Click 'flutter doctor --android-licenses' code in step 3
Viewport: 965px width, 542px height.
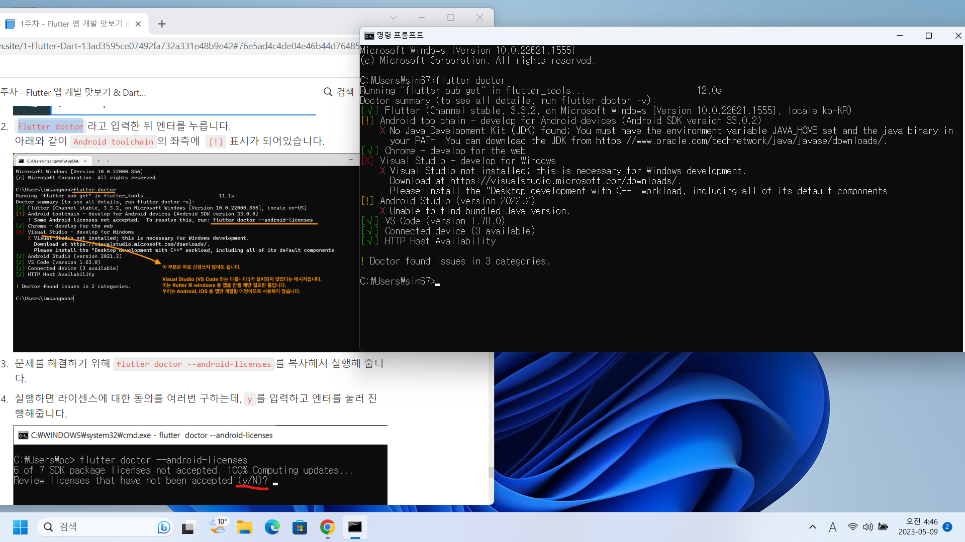[194, 364]
